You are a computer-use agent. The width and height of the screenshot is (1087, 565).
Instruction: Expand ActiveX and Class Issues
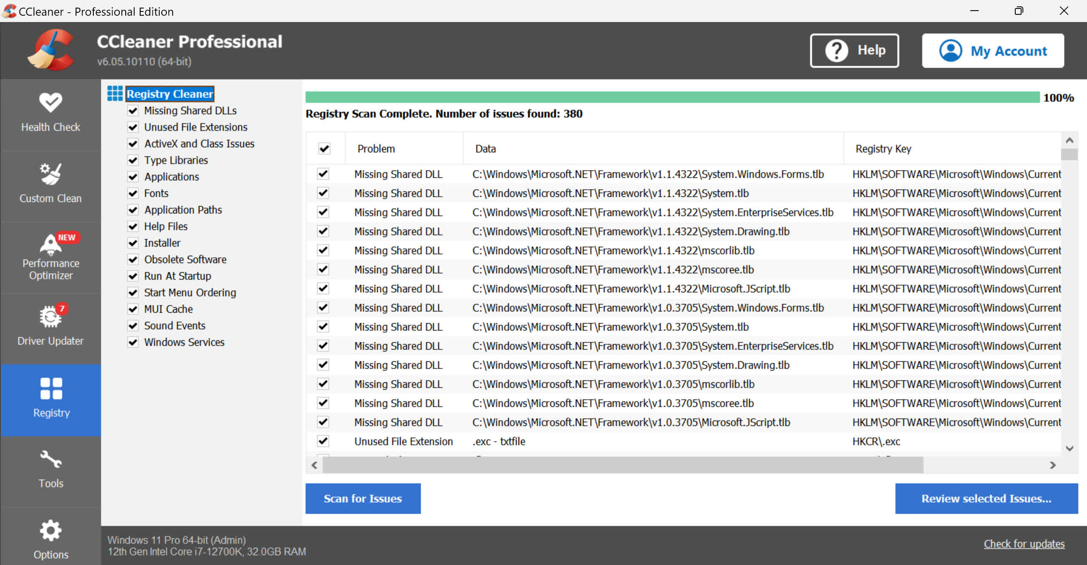point(200,144)
